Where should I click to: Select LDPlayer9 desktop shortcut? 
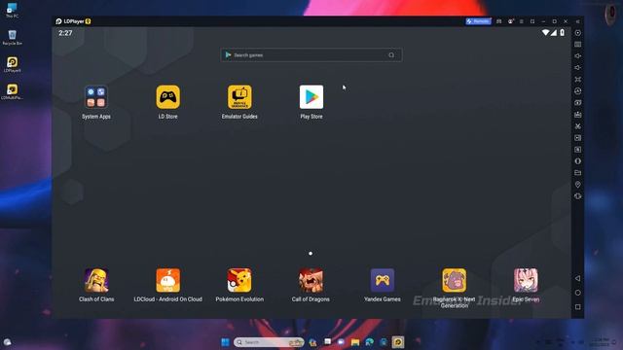point(13,65)
